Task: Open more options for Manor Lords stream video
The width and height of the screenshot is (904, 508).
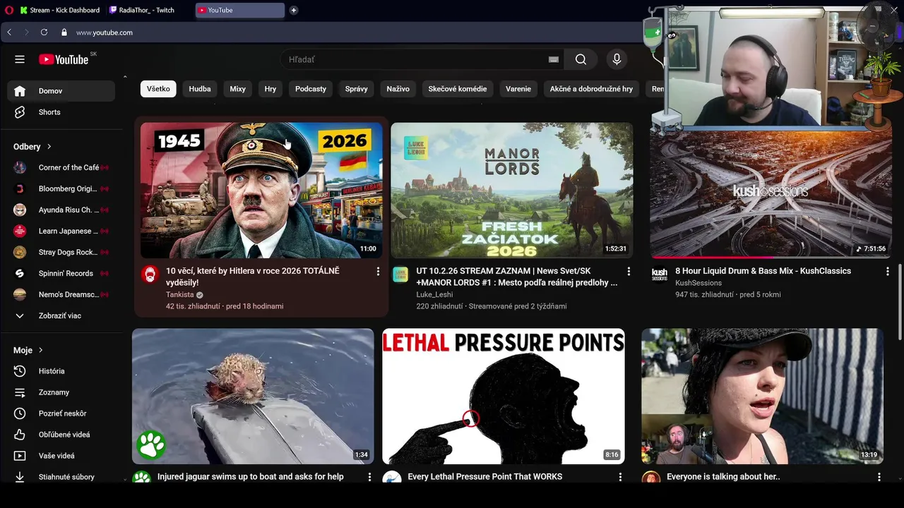Action: point(629,271)
